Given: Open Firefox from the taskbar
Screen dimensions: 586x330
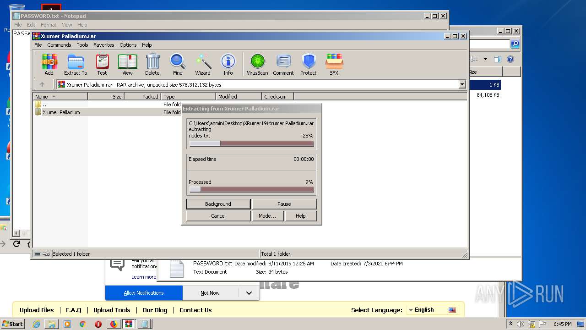Looking at the screenshot, I should click(x=114, y=324).
